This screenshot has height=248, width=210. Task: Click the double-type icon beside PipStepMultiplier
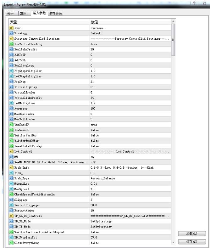(11, 71)
